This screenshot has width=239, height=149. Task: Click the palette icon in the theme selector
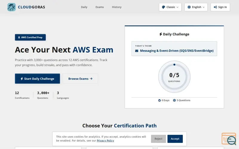(x=163, y=7)
